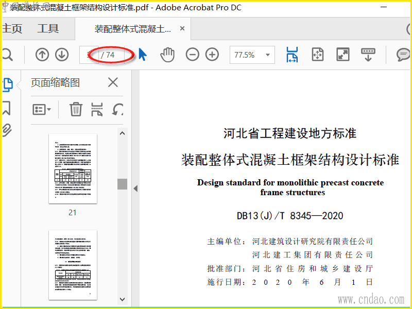Image resolution: width=412 pixels, height=309 pixels.
Task: Click the thumbnail scrollbar thumb
Action: tap(122, 184)
